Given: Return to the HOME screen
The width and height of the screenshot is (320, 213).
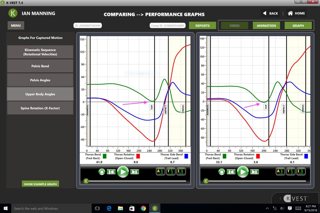Looking at the screenshot, I should tap(296, 13).
